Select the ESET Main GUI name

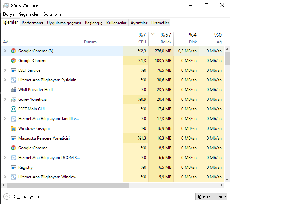click(31, 109)
